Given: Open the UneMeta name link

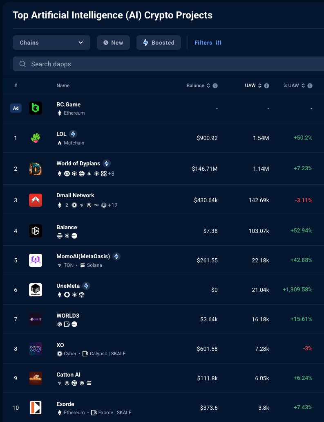Looking at the screenshot, I should tap(68, 286).
